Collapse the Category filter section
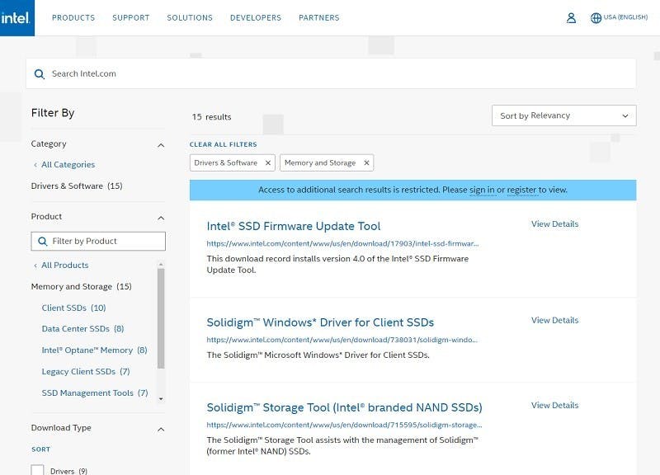 pos(161,145)
